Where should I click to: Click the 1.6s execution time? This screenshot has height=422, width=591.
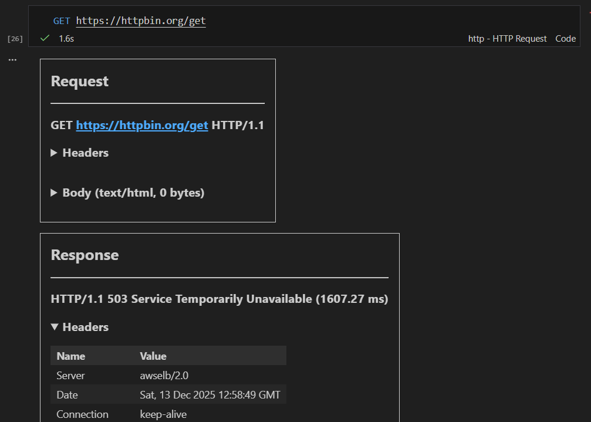[x=66, y=38]
